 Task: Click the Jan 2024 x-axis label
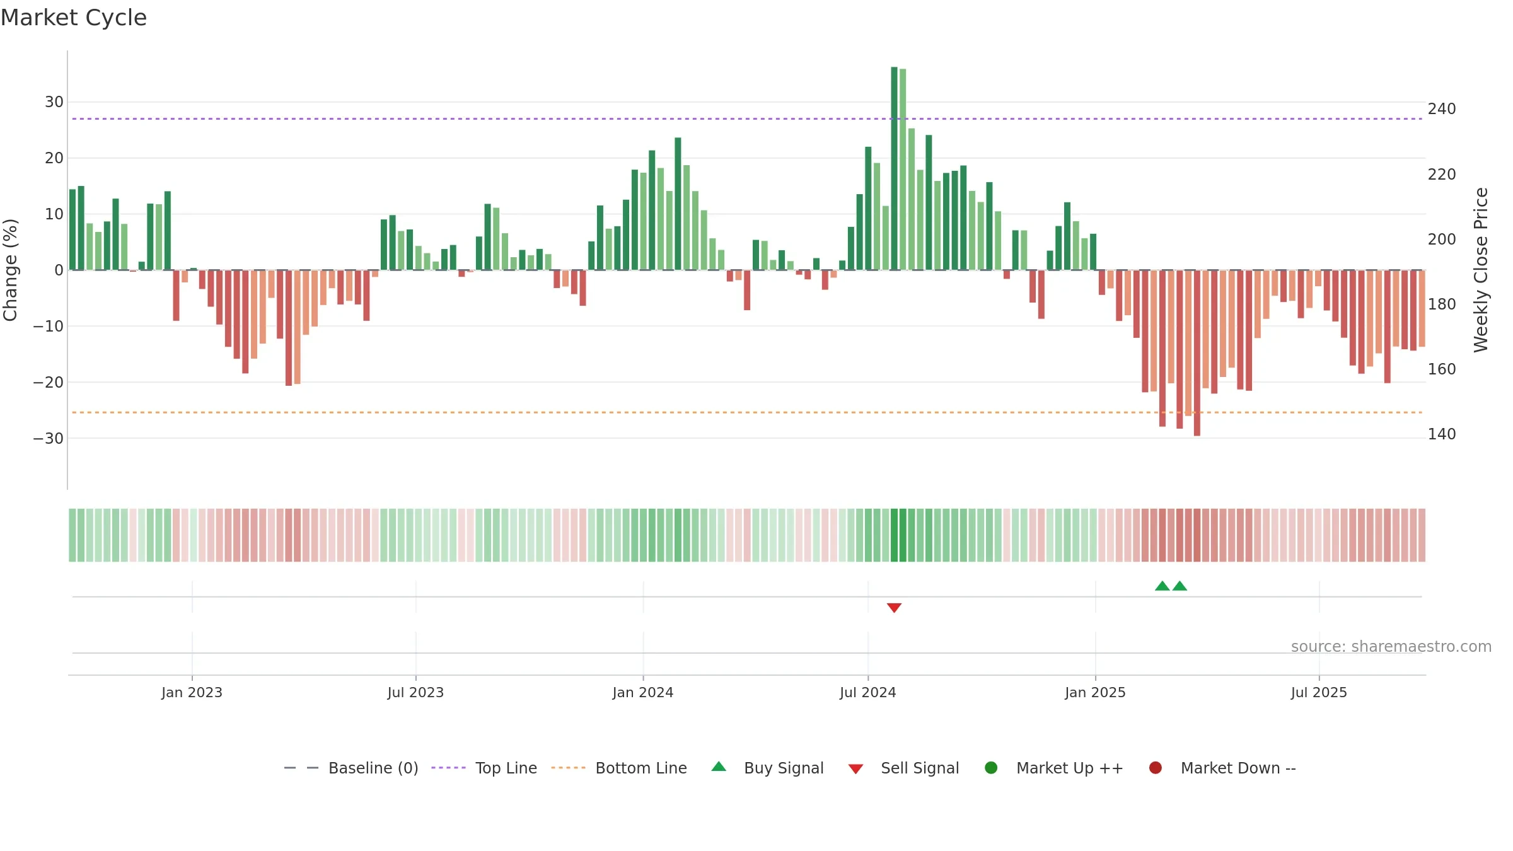point(643,692)
